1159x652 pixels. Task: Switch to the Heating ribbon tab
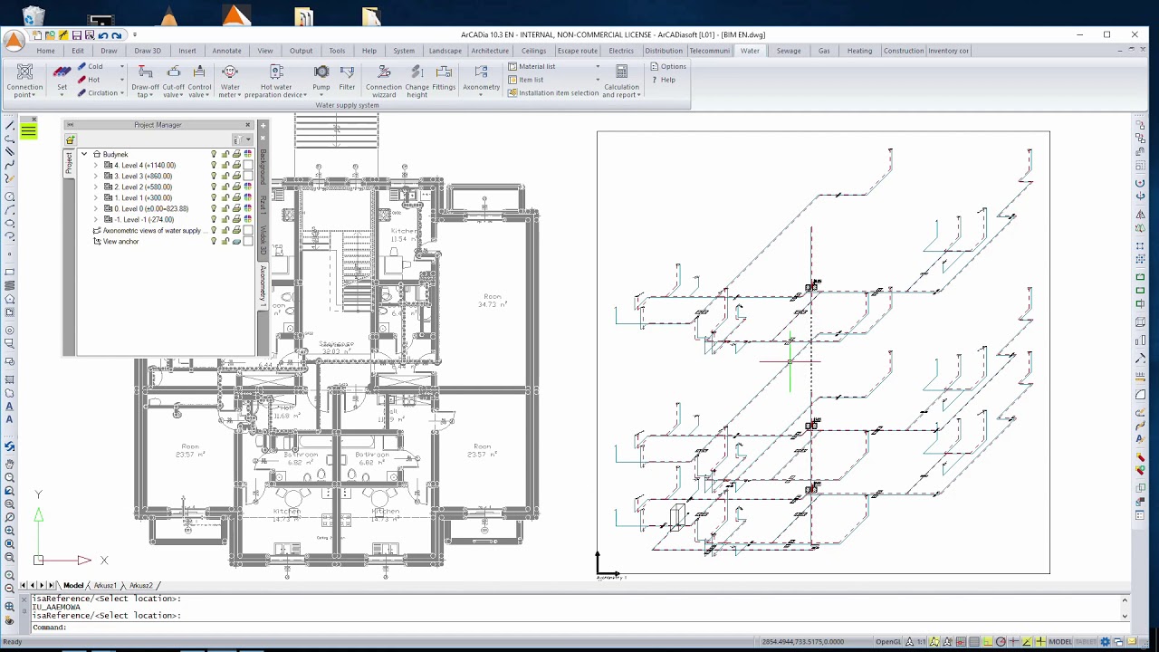pos(859,51)
